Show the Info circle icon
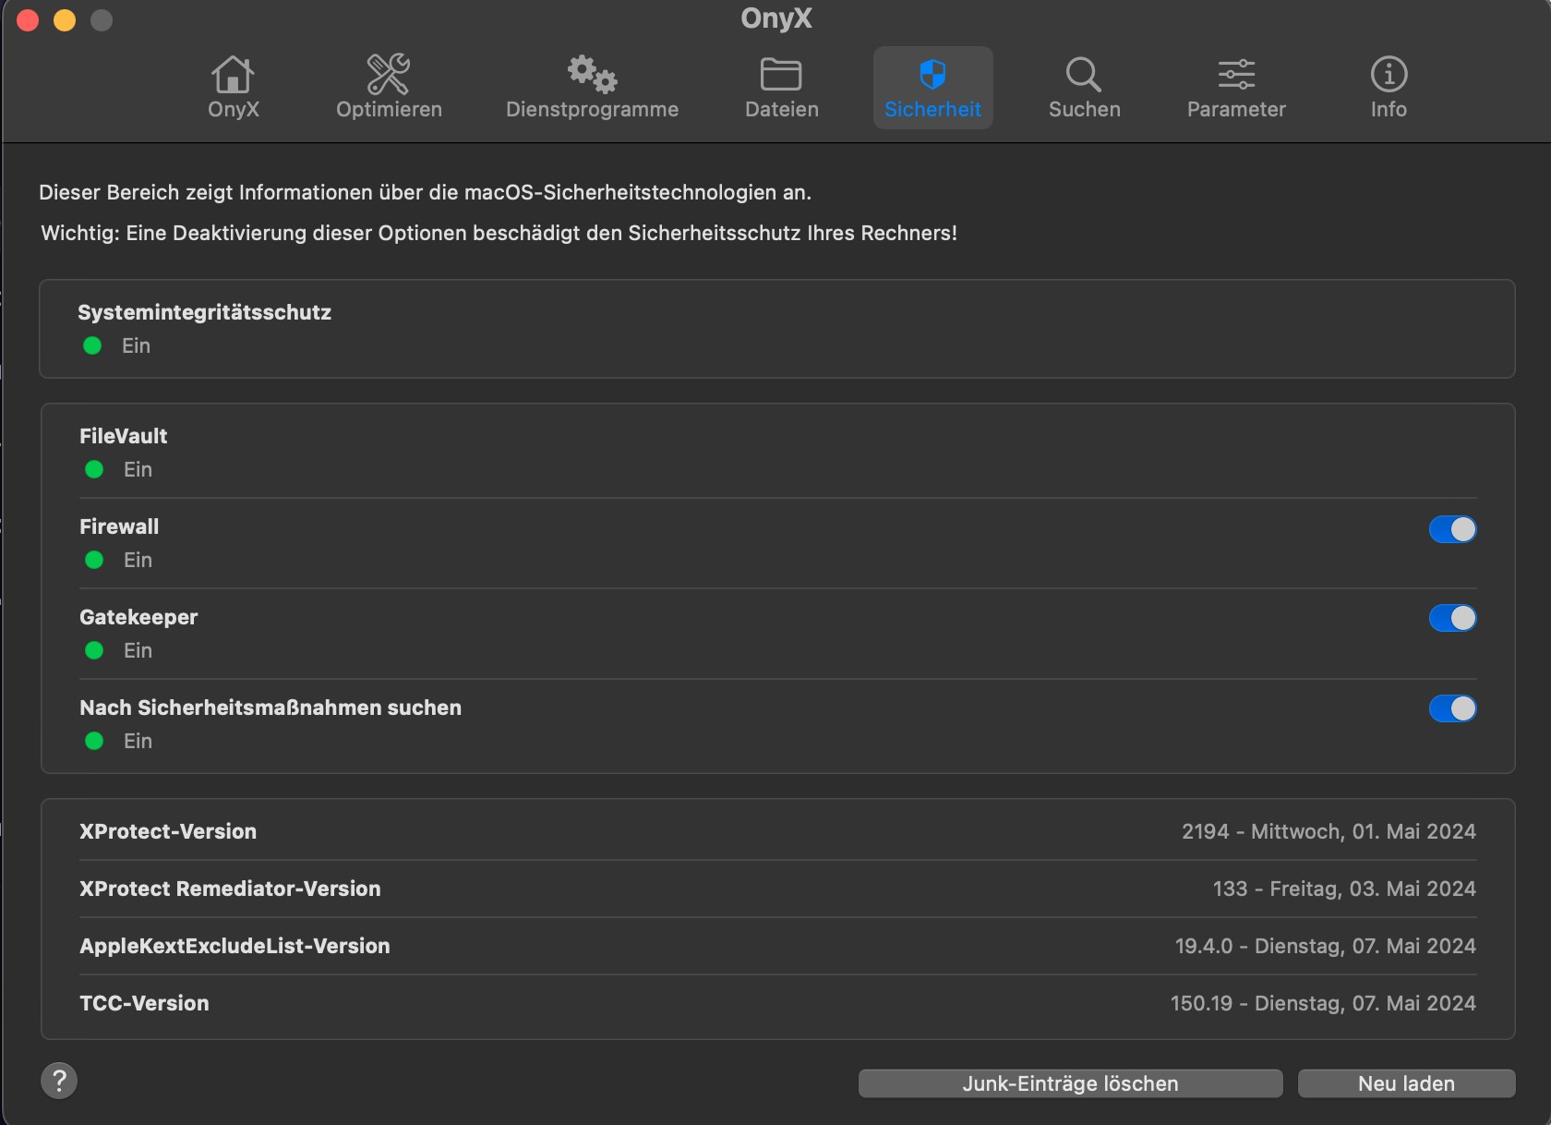Viewport: 1551px width, 1125px height. [1389, 74]
